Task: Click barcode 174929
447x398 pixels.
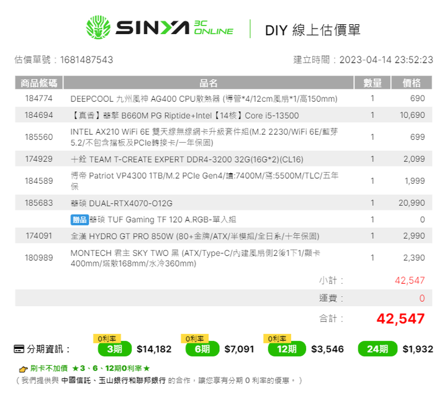Action: [38, 159]
